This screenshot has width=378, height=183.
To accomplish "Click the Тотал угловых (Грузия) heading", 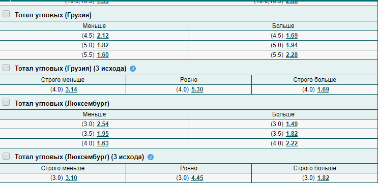I will [53, 15].
